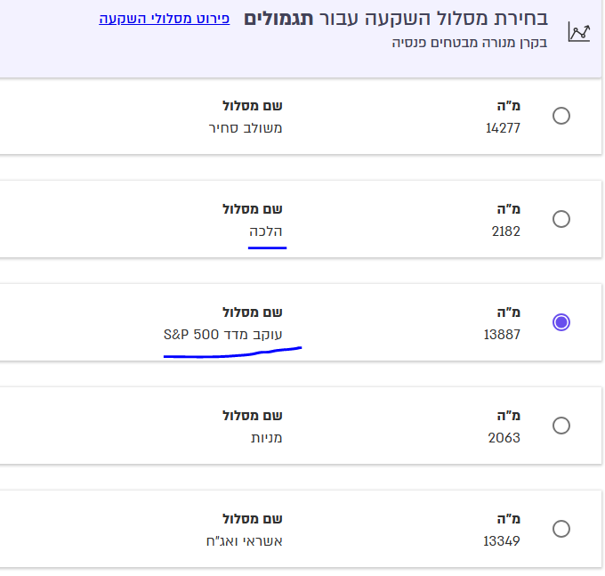Screen dimensions: 605x576
Task: Click the בקרן מנורה מבטחים פנסיה subtitle
Action: click(x=470, y=42)
